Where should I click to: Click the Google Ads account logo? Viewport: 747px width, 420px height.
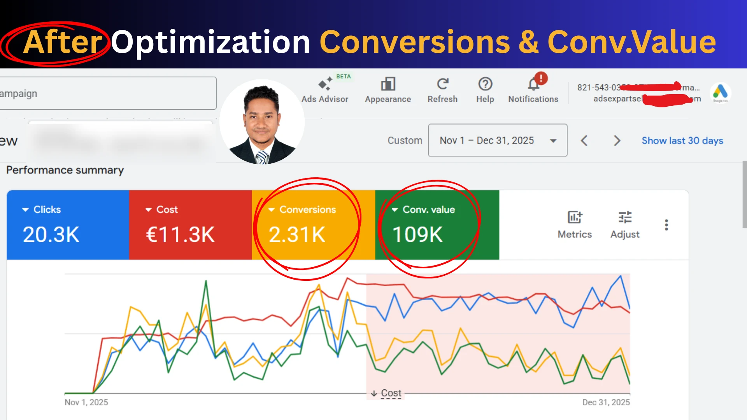tap(720, 93)
